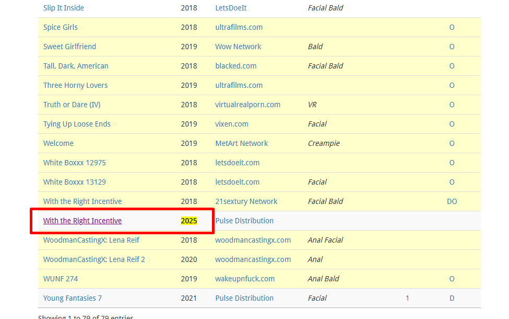The height and width of the screenshot is (319, 509).
Task: Follow ultrafilms.com link in Three Horny Lovers row
Action: 239,85
